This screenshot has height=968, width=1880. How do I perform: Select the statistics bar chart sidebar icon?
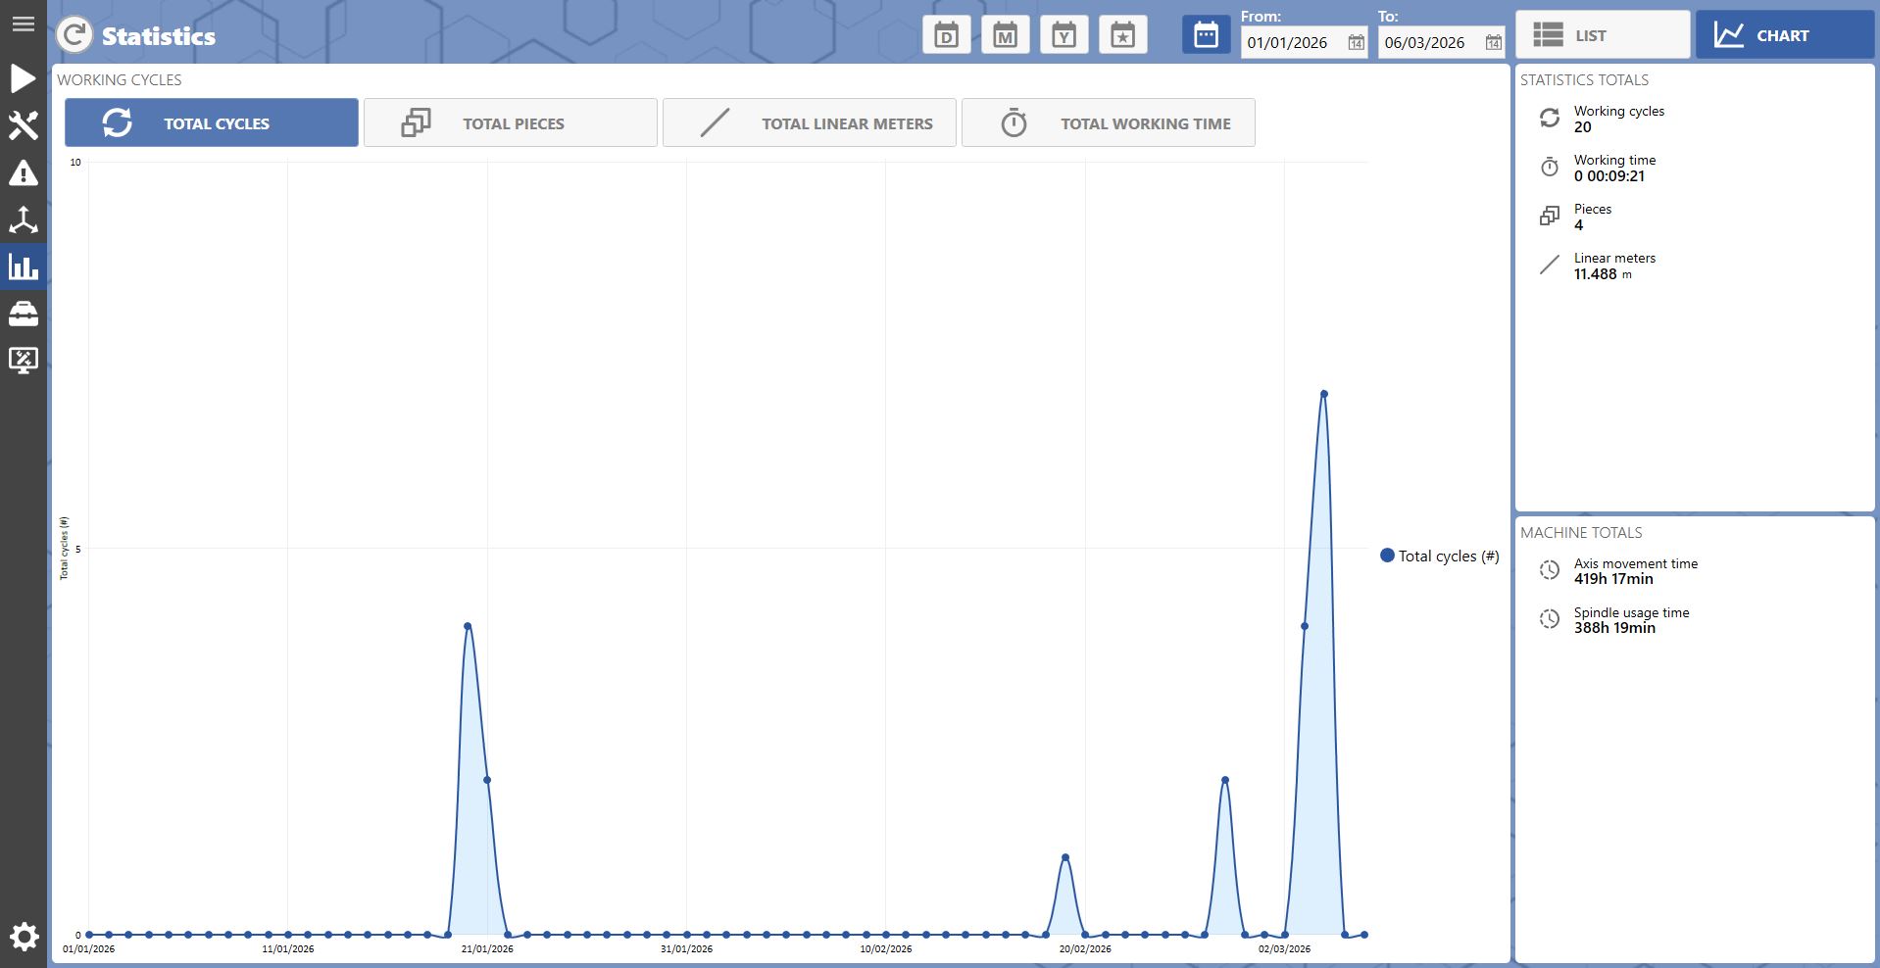(23, 266)
